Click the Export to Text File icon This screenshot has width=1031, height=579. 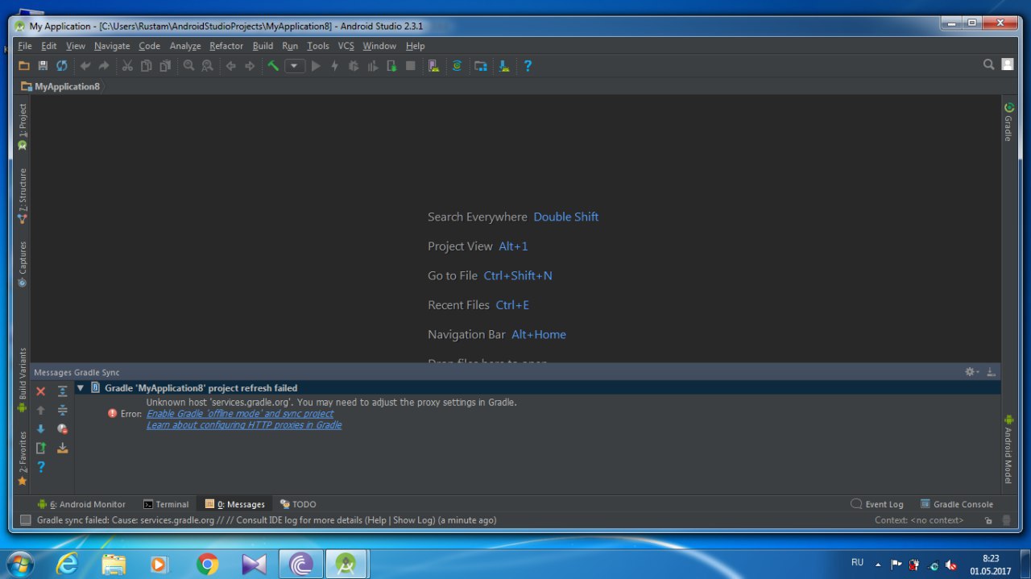click(x=41, y=448)
